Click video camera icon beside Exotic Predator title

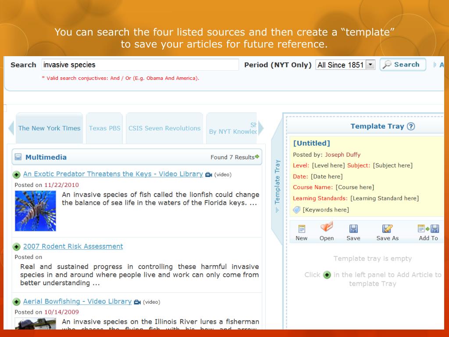(x=209, y=175)
